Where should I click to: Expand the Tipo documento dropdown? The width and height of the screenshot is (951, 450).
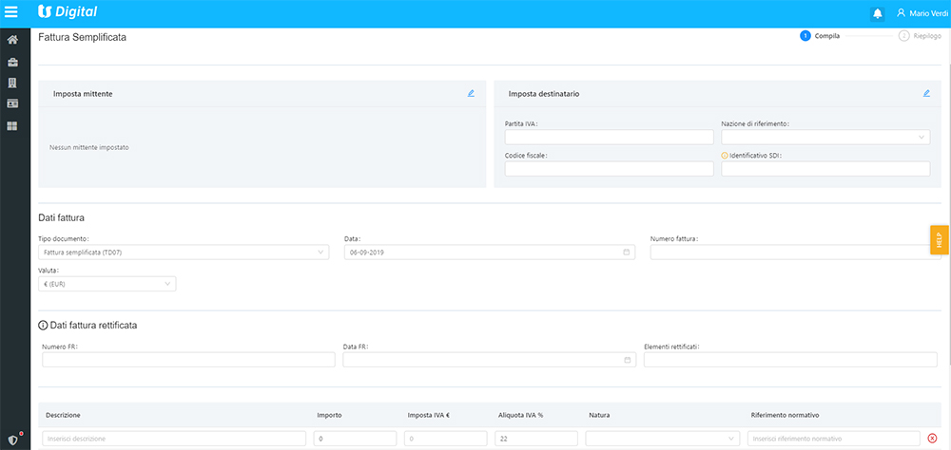[183, 253]
